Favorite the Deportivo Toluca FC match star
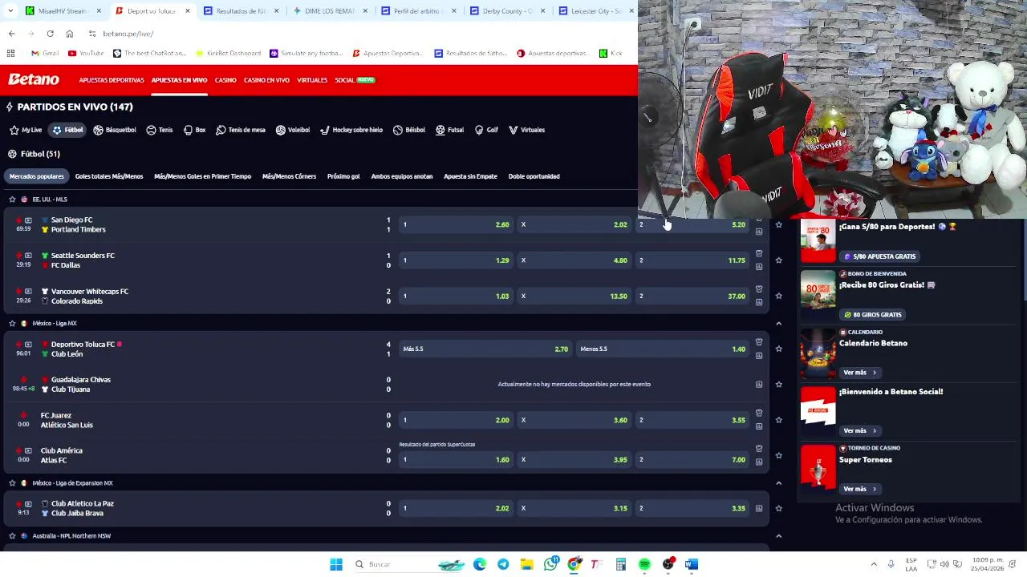The width and height of the screenshot is (1027, 577). click(x=778, y=349)
